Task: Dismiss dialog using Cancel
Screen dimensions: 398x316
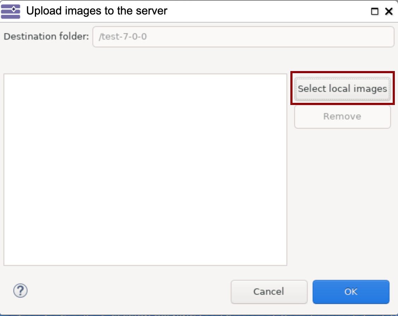Action: click(x=269, y=292)
